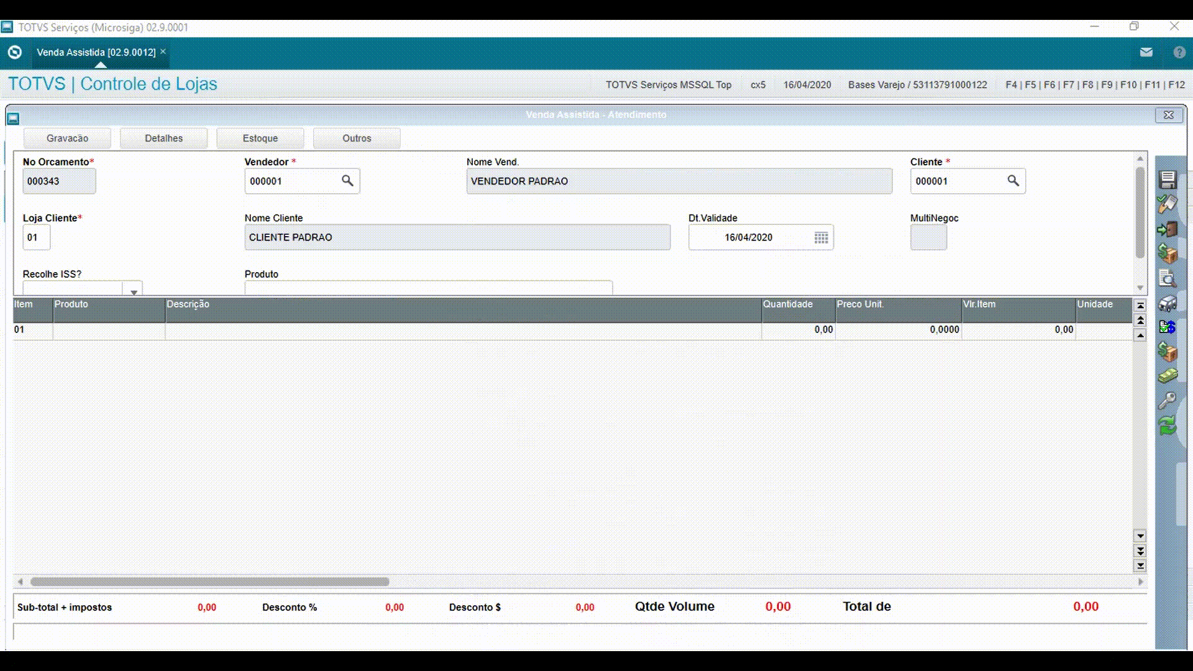Click the hand with checked document icon

pos(1168,204)
